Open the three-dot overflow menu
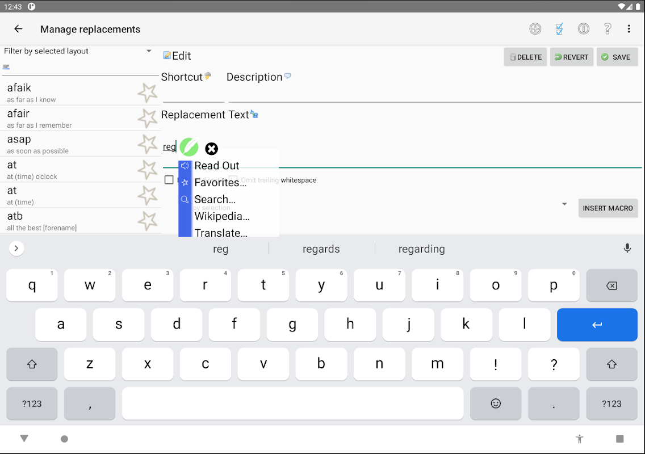Screen dimensions: 645x454 tap(629, 29)
